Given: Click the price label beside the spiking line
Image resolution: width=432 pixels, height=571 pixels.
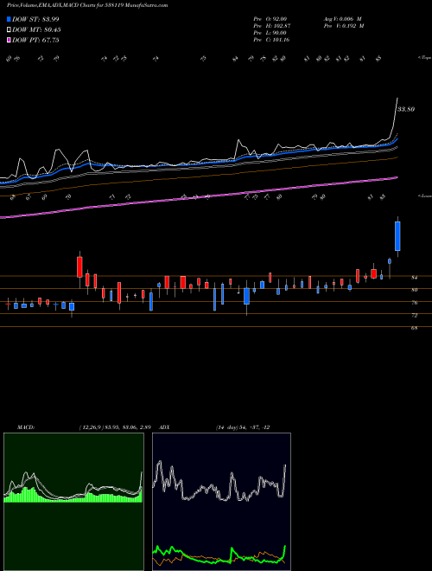Looking at the screenshot, I should [406, 109].
